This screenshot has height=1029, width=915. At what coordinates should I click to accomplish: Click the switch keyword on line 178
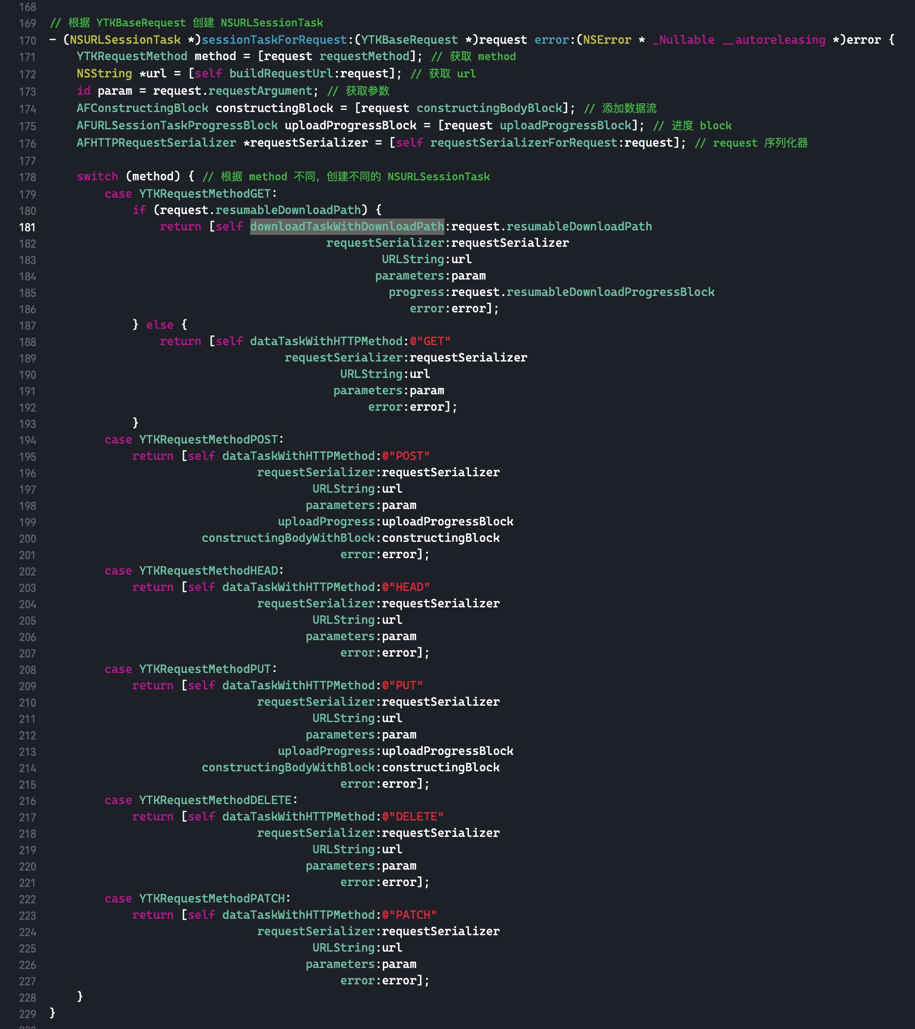[97, 176]
